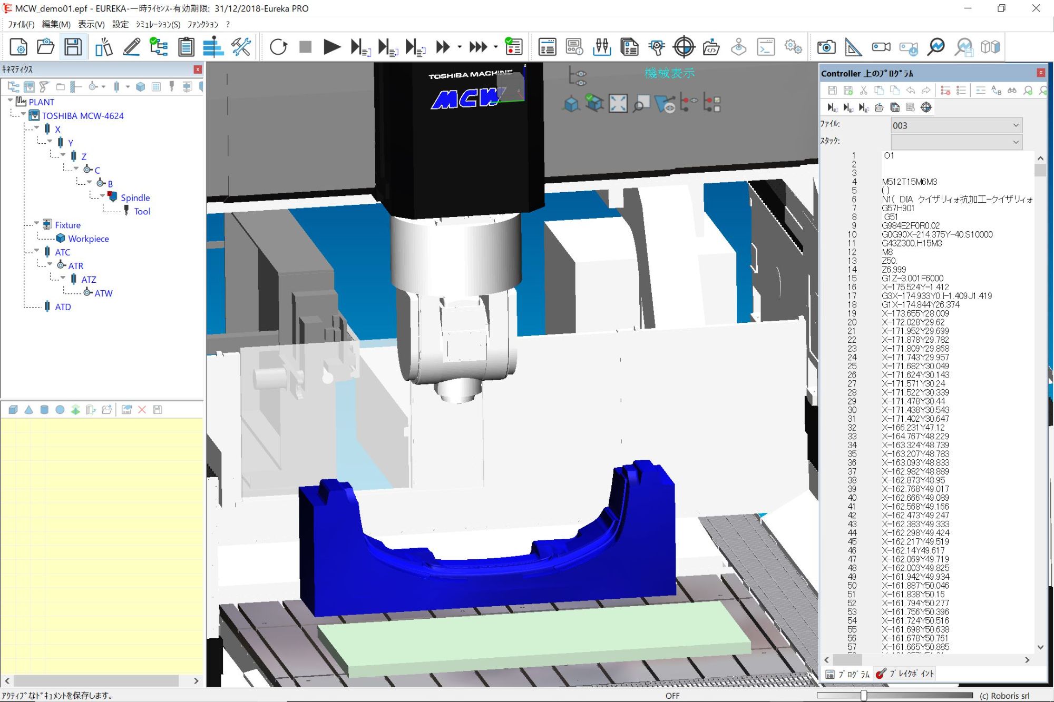Open the joystick jog control icon
This screenshot has width=1054, height=702.
739,47
